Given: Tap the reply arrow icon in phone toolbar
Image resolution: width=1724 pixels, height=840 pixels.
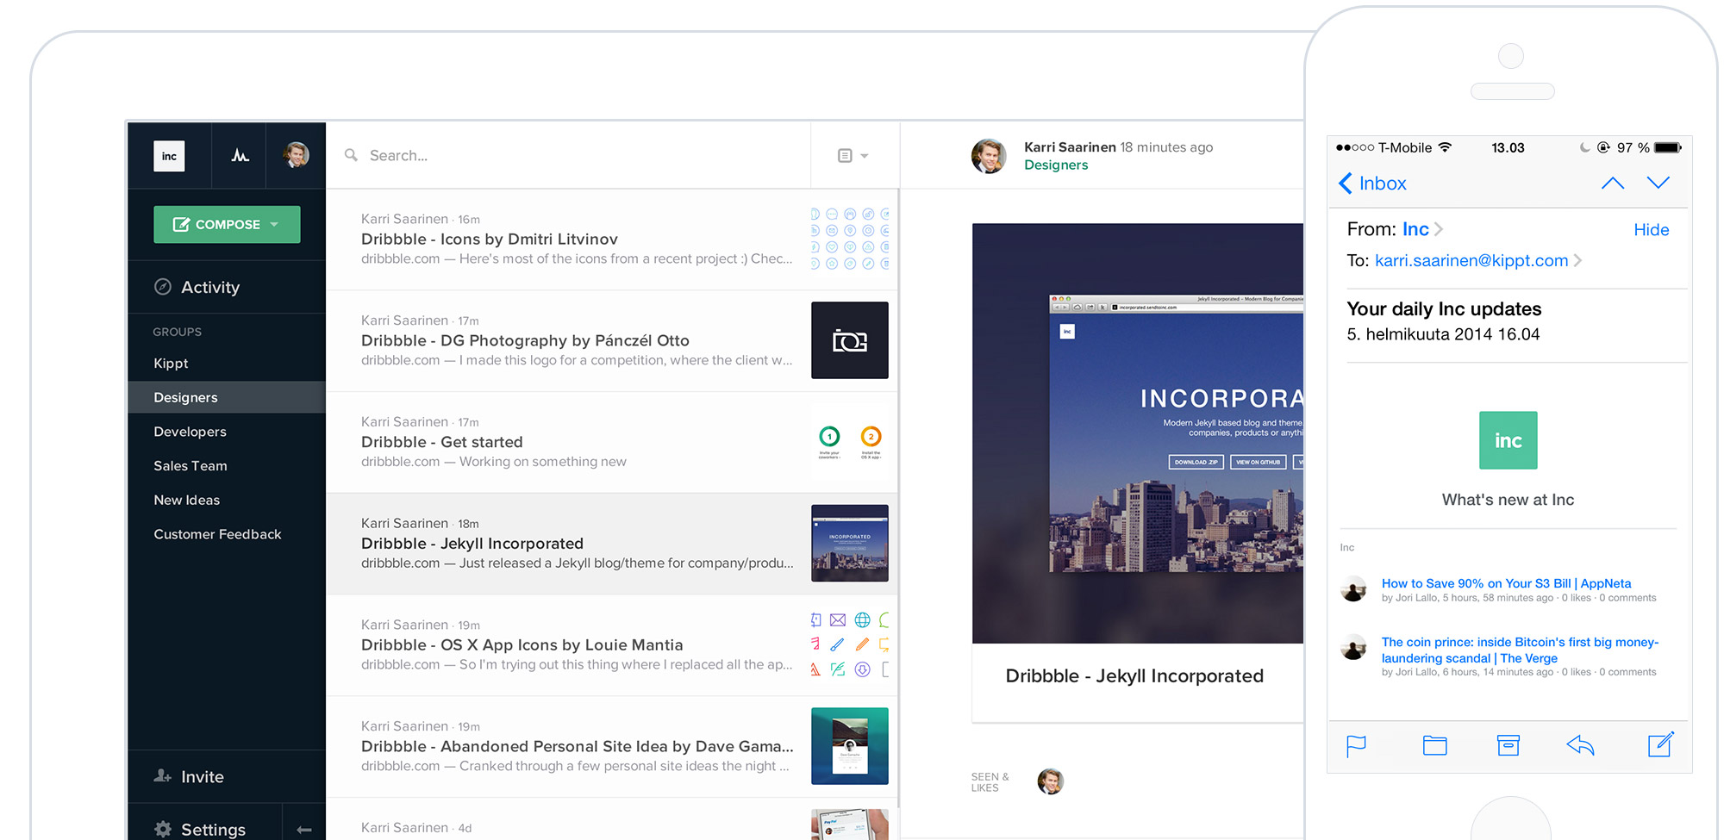Looking at the screenshot, I should click(x=1580, y=745).
